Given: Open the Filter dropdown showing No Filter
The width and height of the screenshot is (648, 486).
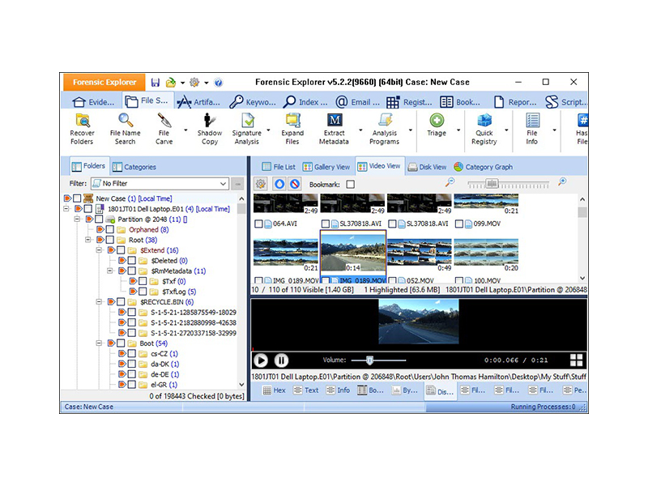Looking at the screenshot, I should (x=159, y=184).
